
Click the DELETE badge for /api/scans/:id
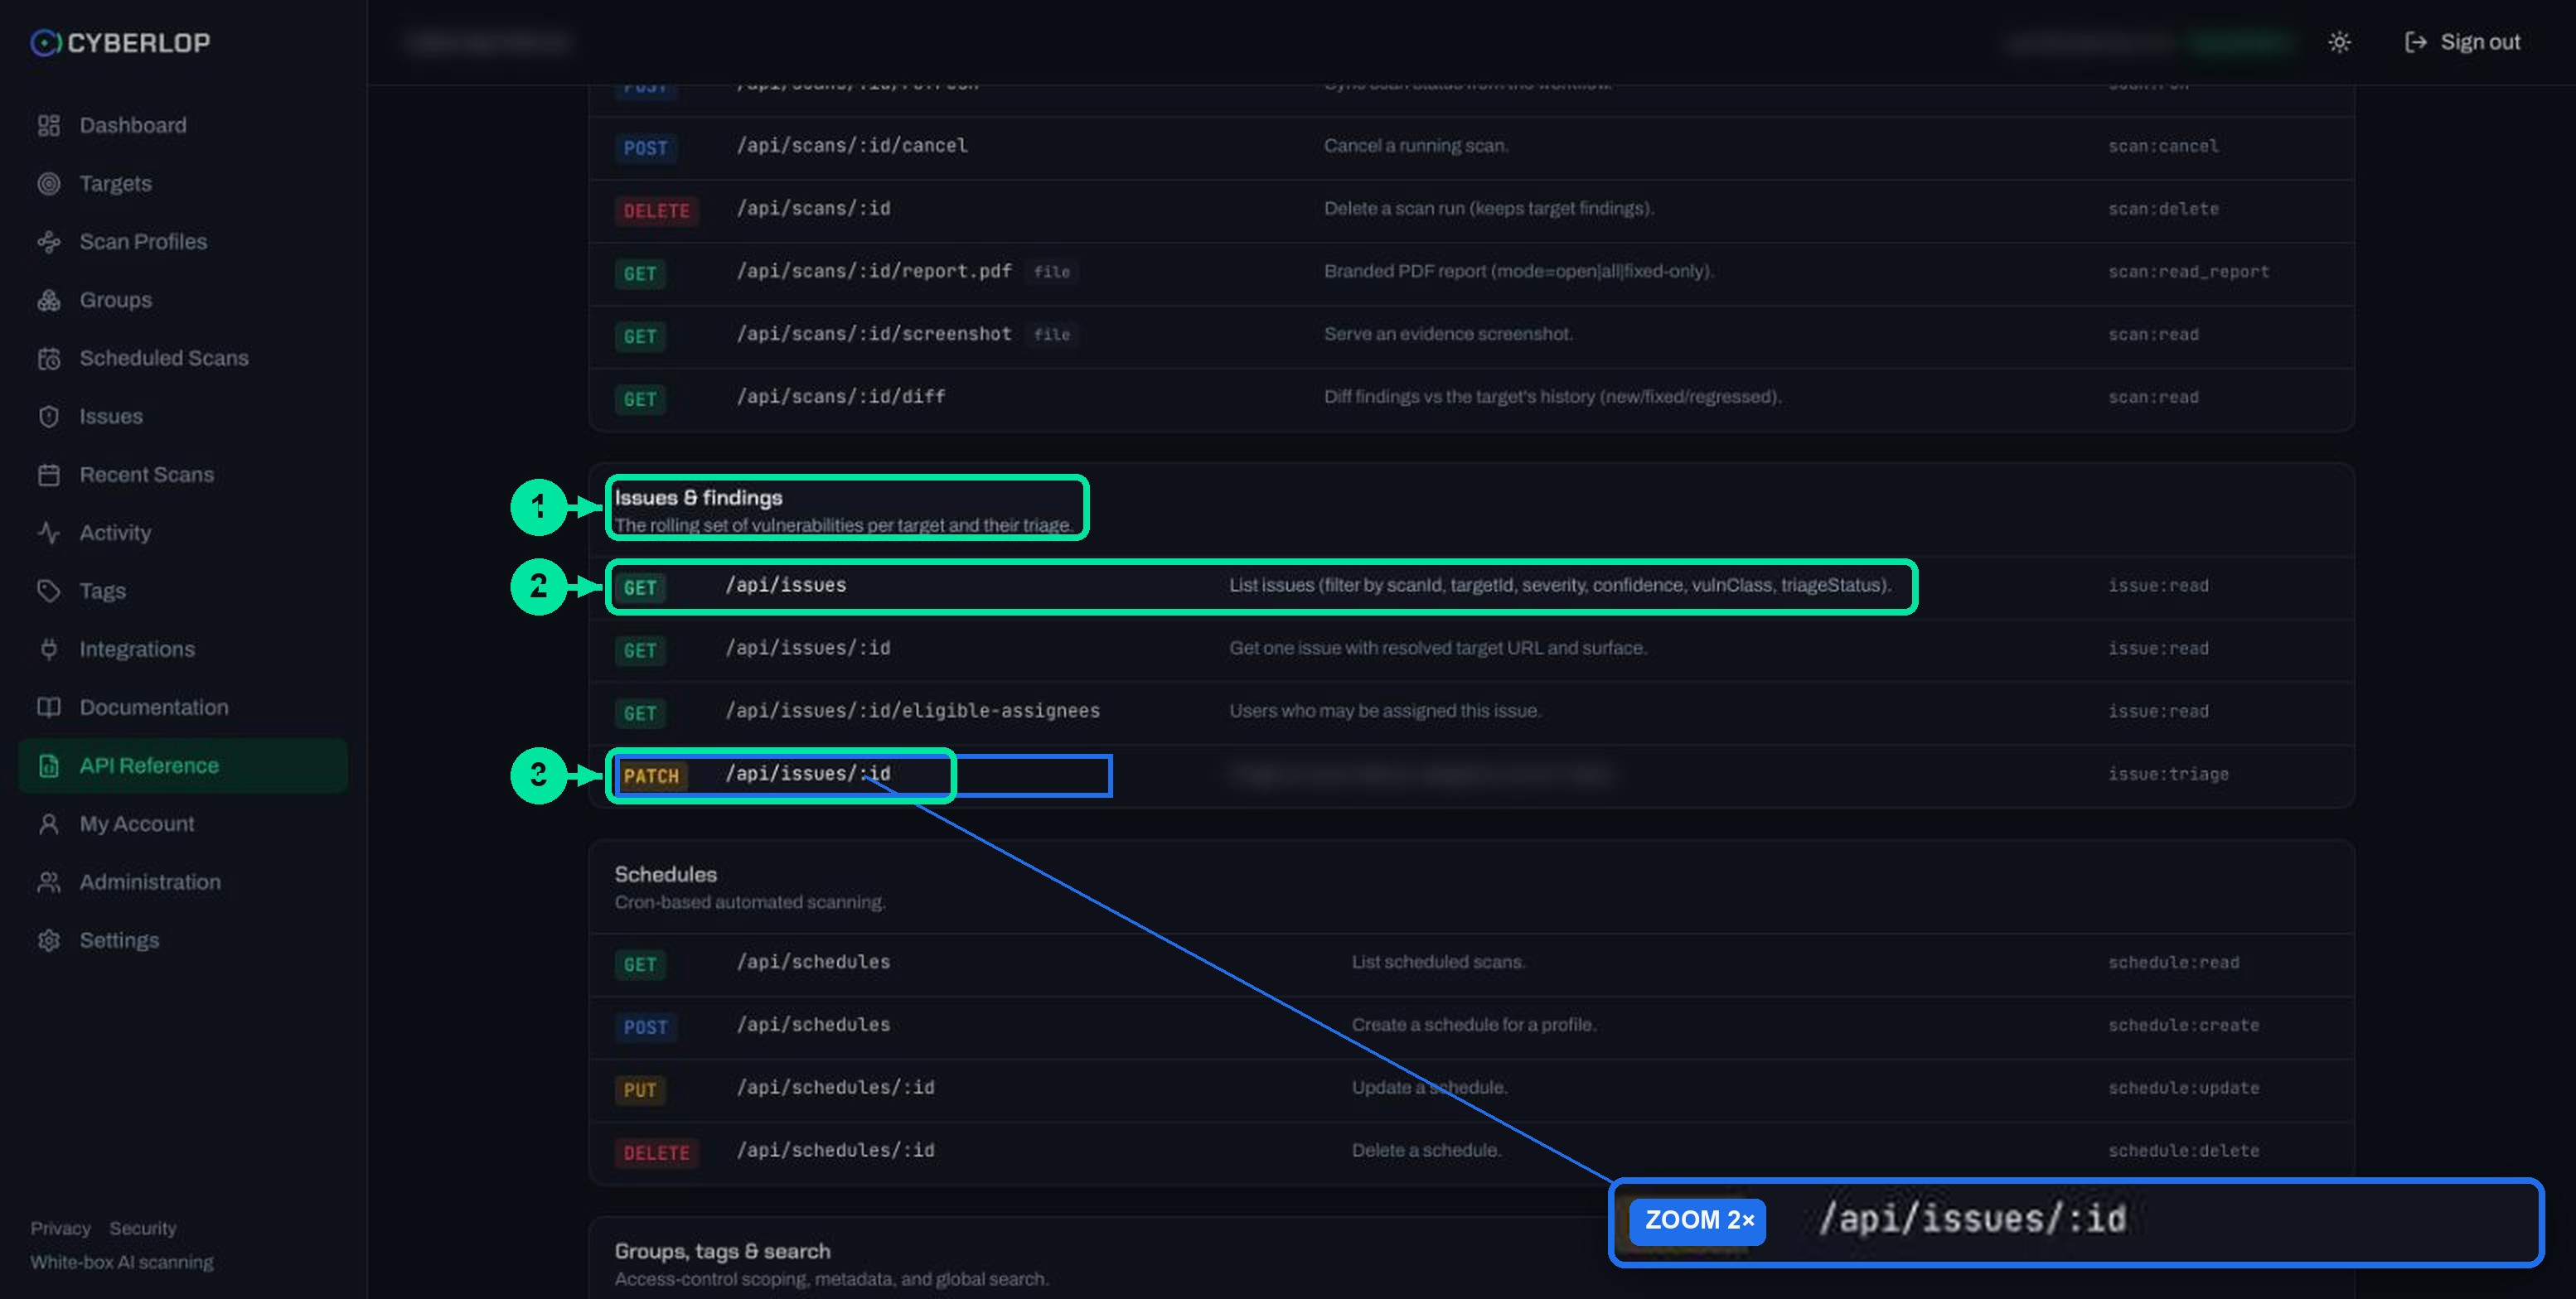656,210
